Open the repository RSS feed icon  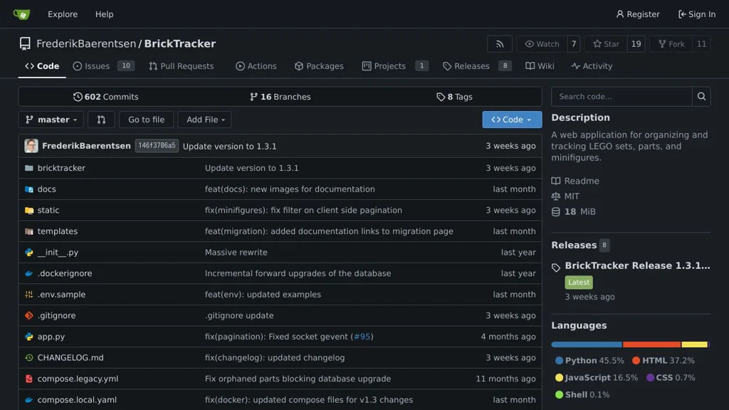tap(499, 44)
